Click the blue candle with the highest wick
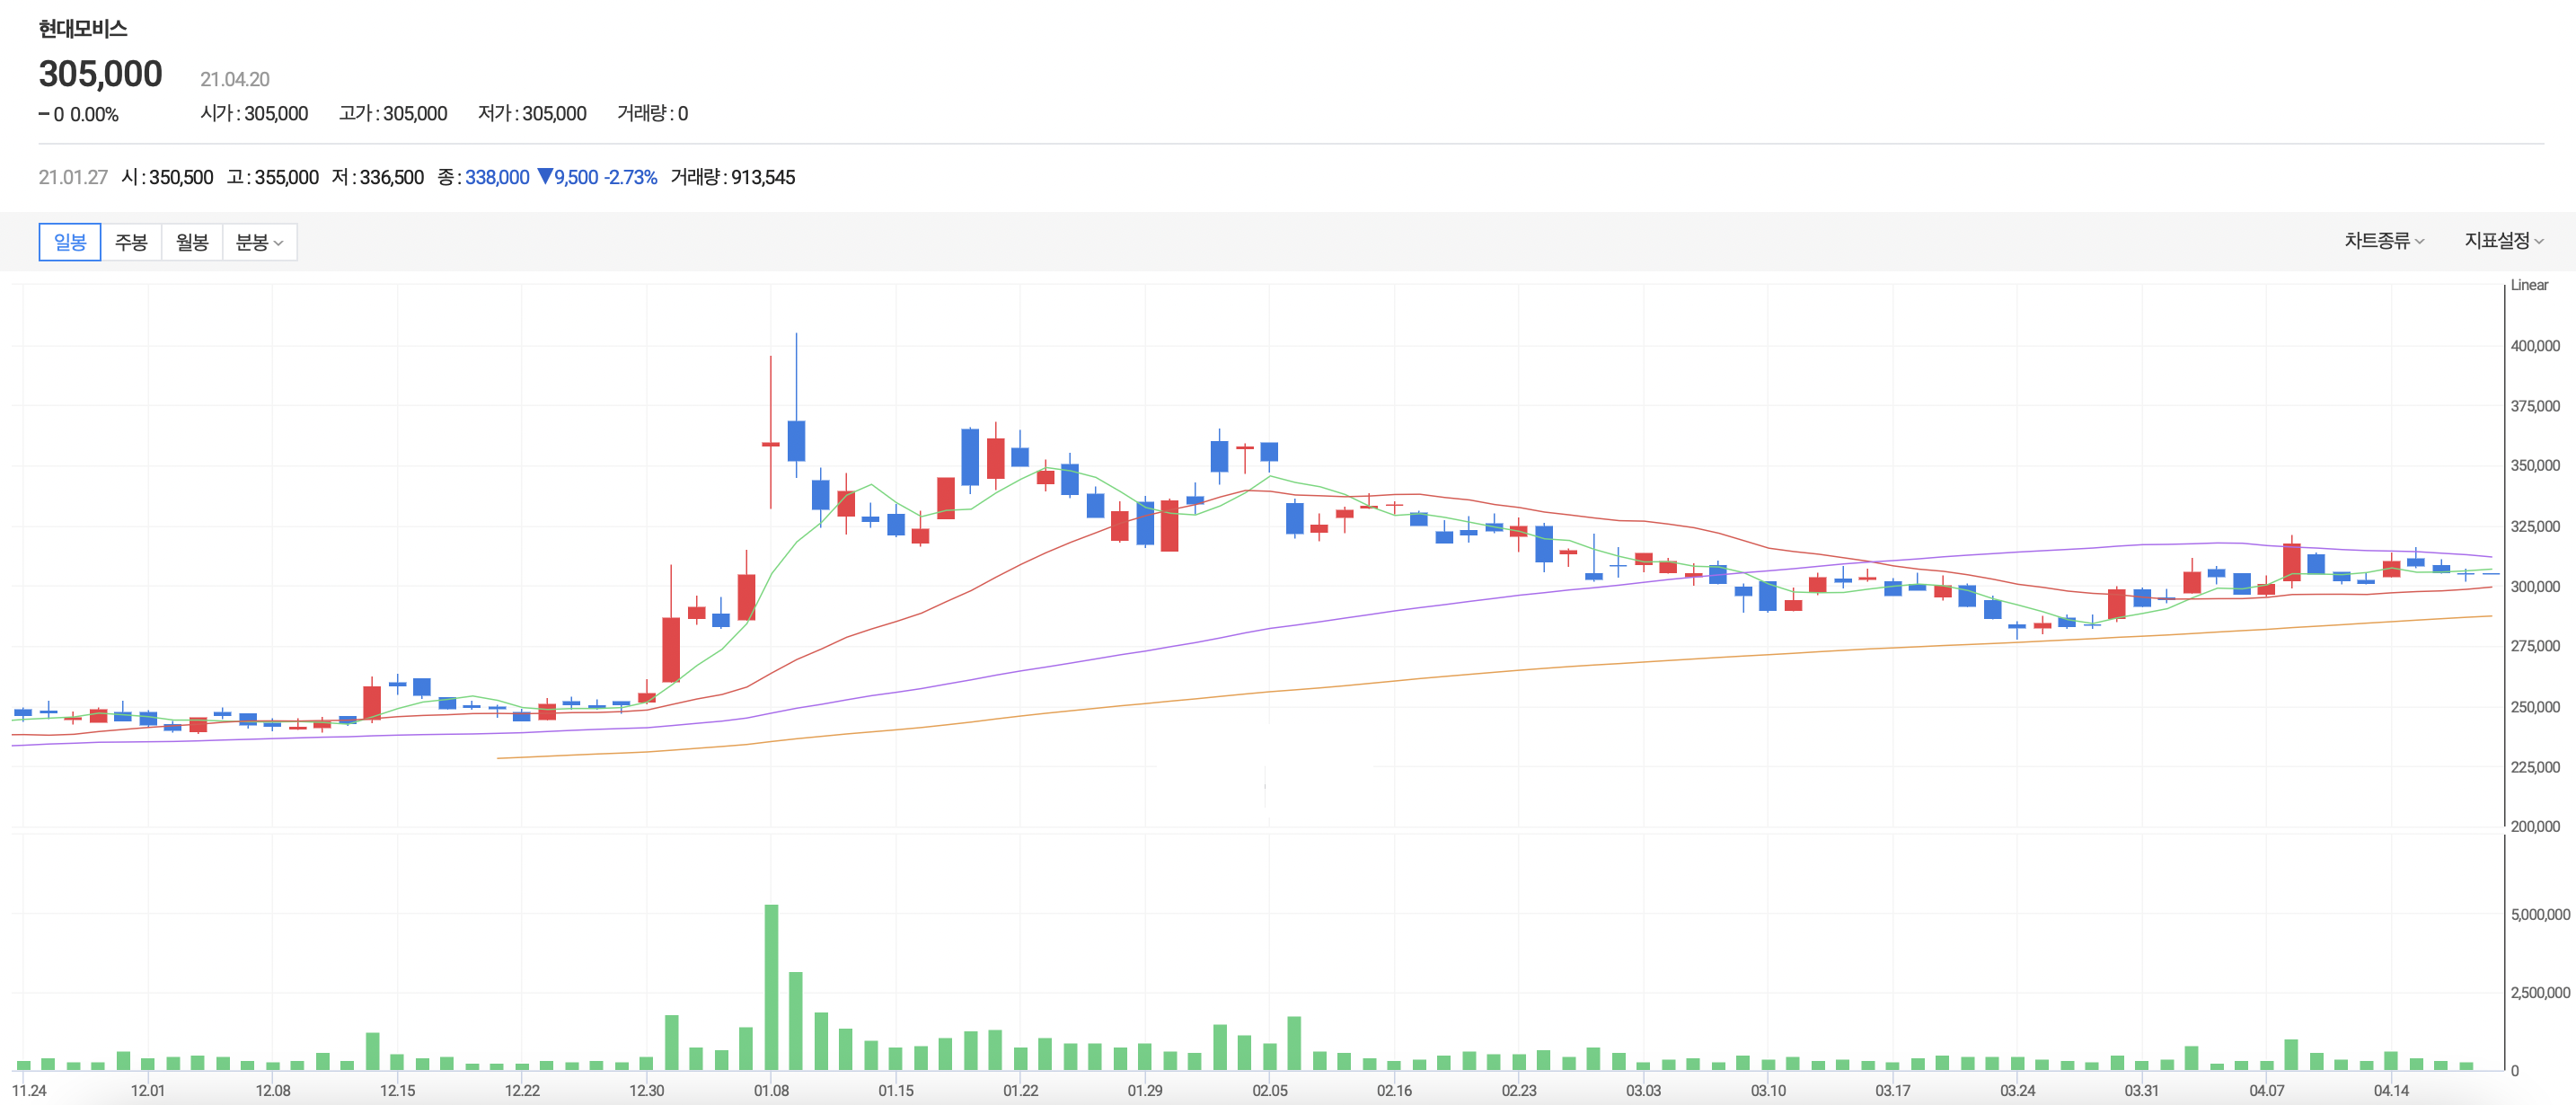2576x1105 pixels. (796, 440)
